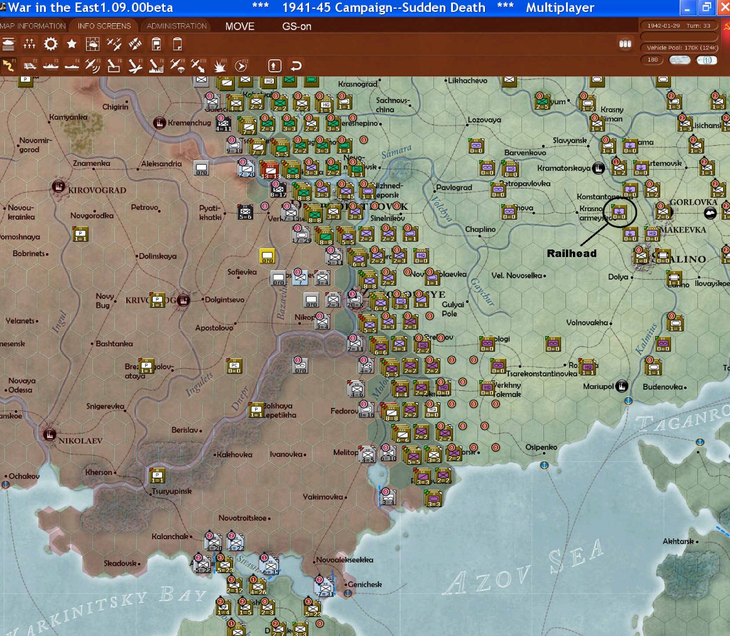This screenshot has height=636, width=730.
Task: Select the circled Railhead unit counter
Action: [619, 212]
